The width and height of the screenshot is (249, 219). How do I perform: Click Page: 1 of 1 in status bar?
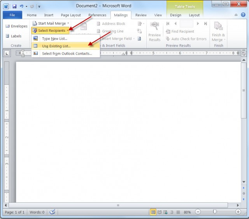(x=15, y=212)
